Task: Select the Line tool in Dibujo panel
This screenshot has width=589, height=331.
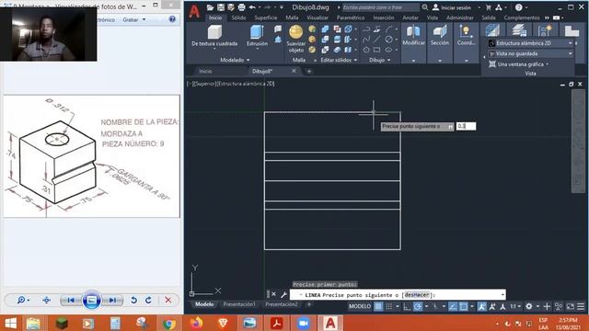Action: [377, 40]
